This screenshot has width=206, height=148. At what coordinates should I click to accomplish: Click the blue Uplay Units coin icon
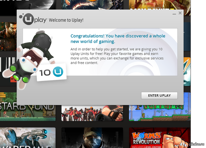58,72
